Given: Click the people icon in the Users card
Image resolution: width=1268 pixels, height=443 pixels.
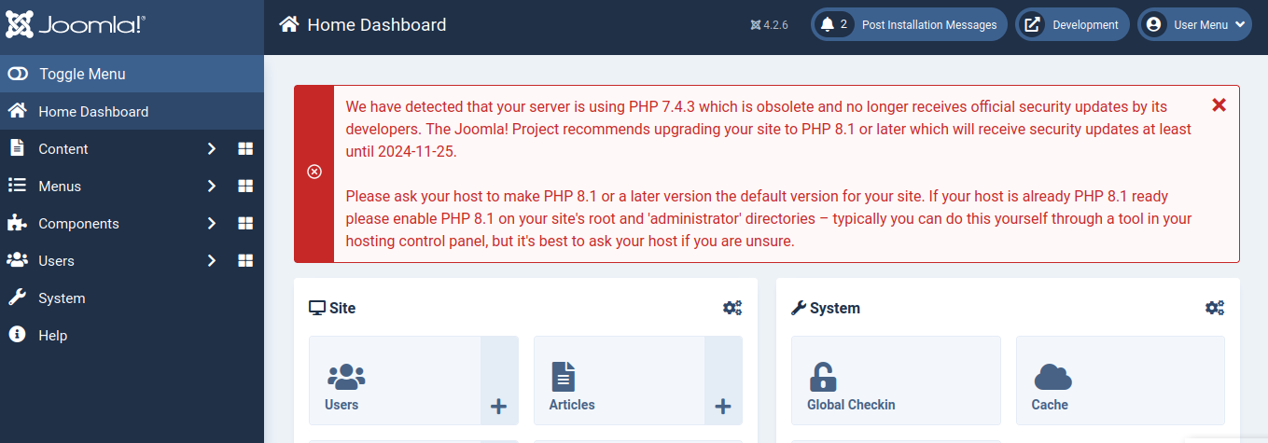Looking at the screenshot, I should point(346,377).
